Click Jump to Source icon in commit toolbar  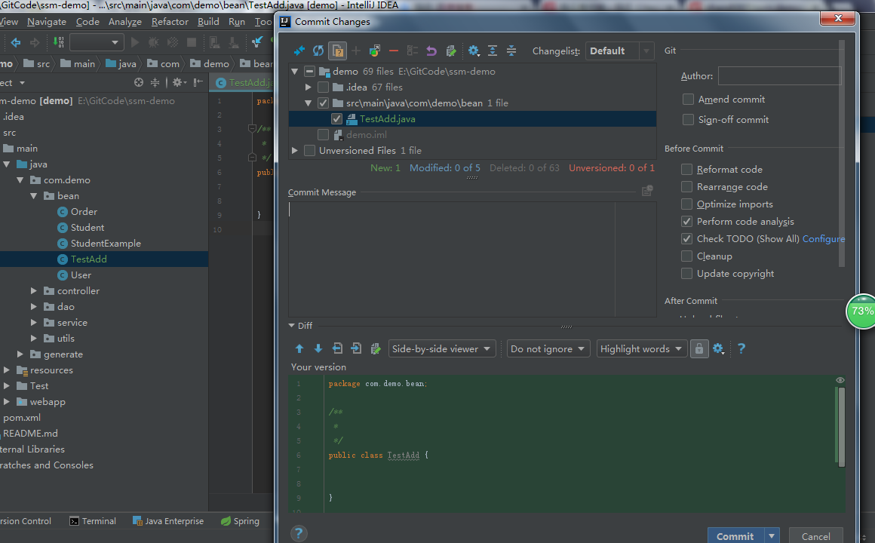[451, 51]
